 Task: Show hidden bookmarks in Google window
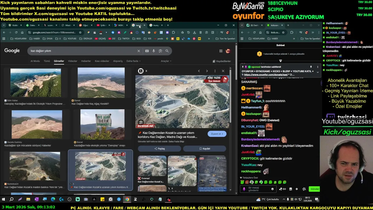click(x=209, y=38)
